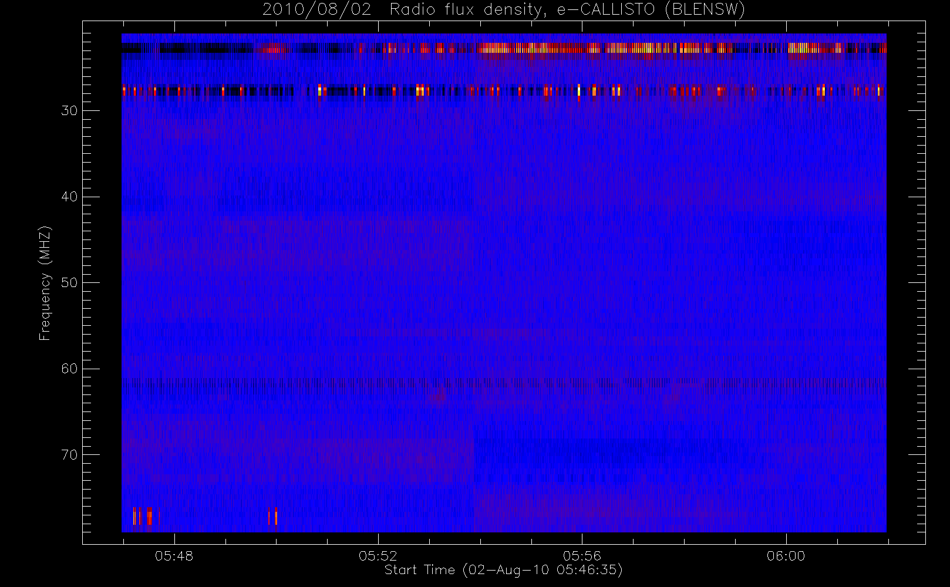
Task: Click the 60 frequency tick label
Action: pyautogui.click(x=69, y=369)
